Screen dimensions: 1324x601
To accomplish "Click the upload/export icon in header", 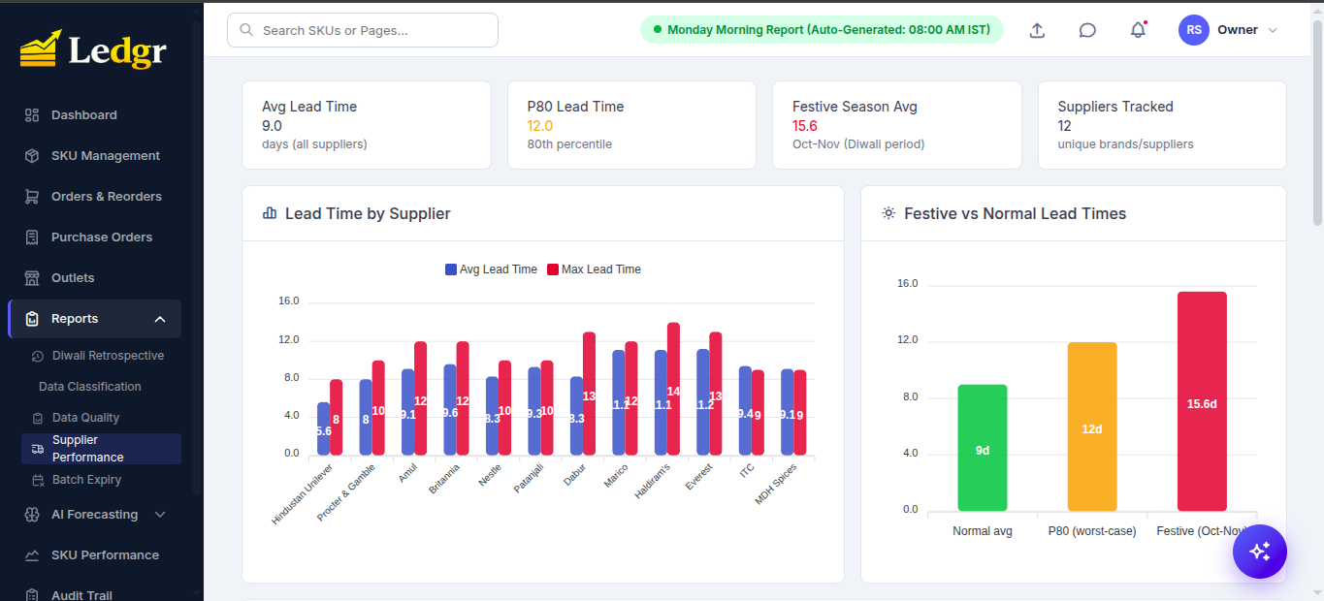I will point(1037,30).
